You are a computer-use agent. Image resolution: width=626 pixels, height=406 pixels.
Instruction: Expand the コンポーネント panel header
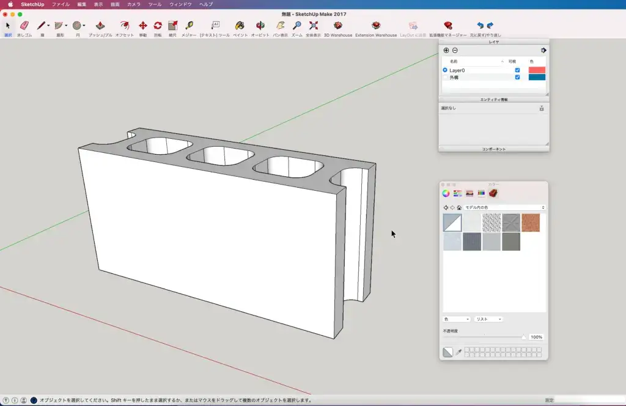[x=494, y=149]
